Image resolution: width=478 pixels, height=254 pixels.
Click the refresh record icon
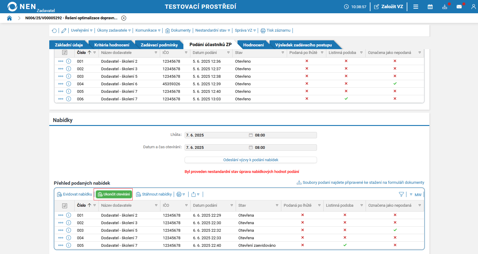54,30
